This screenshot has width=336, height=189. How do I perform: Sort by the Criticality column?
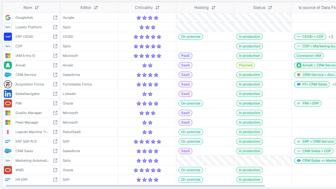[x=157, y=8]
